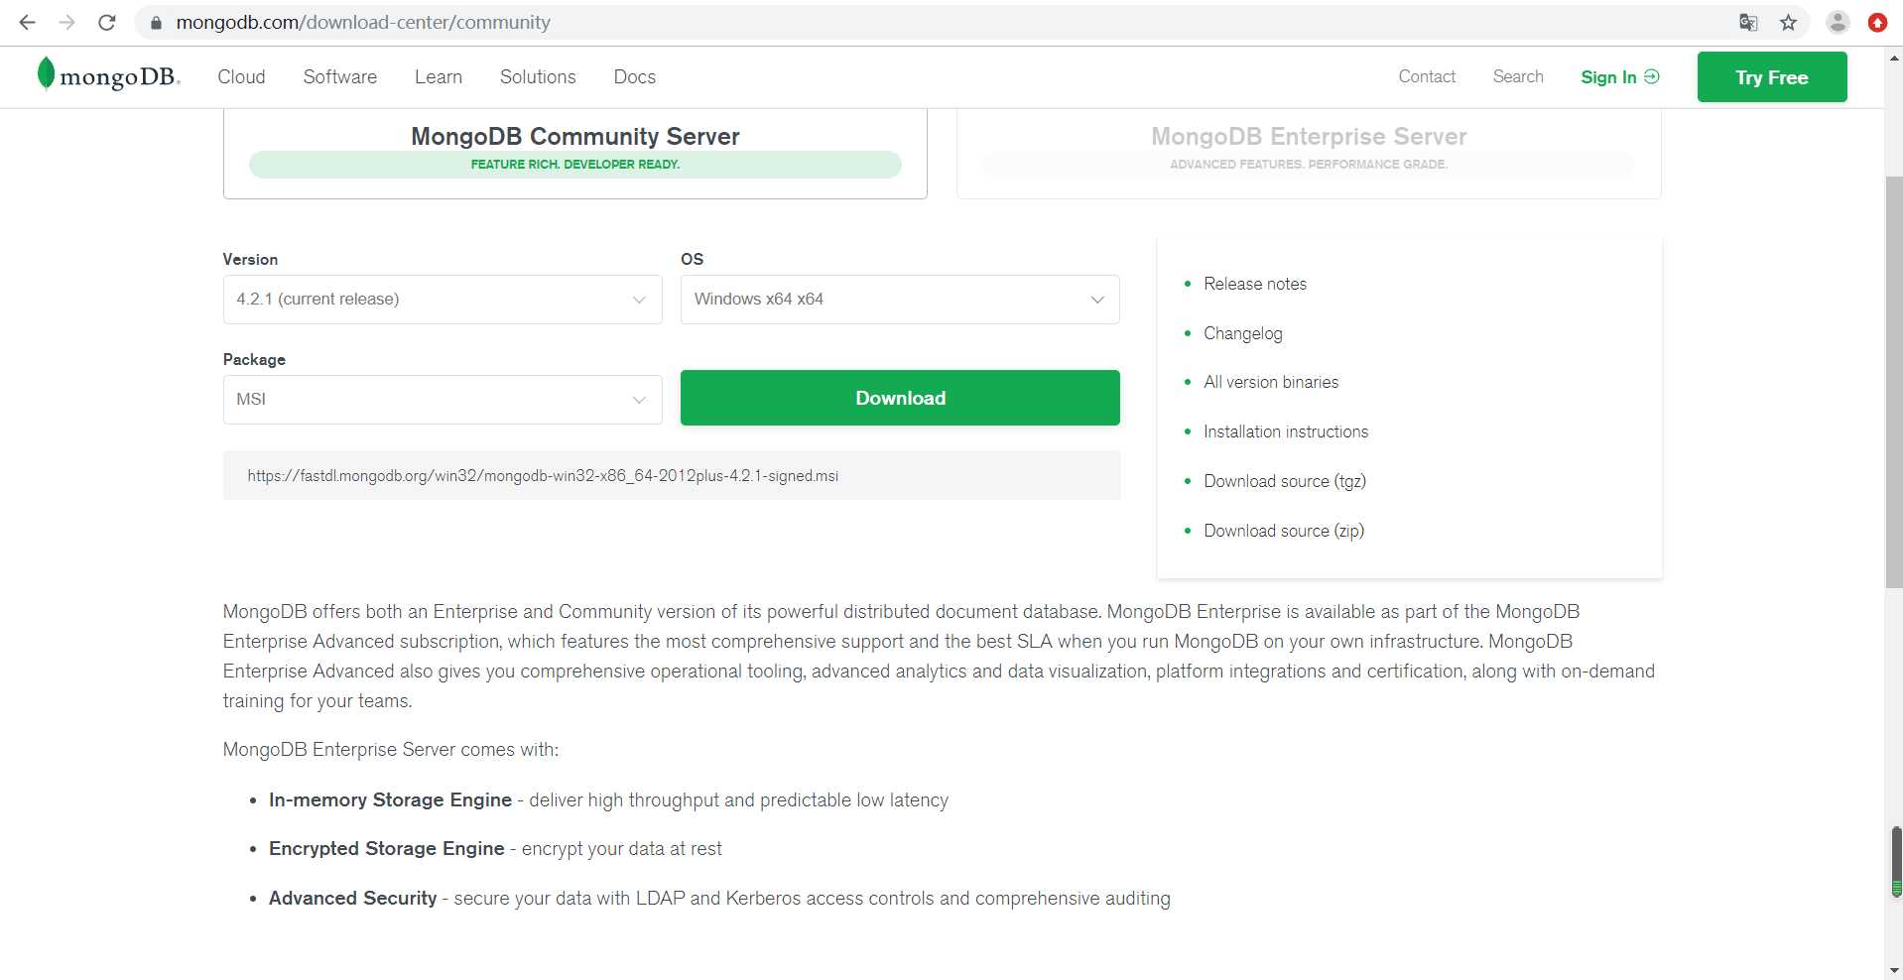
Task: Select the MongoDB Community Server tab
Action: (574, 149)
